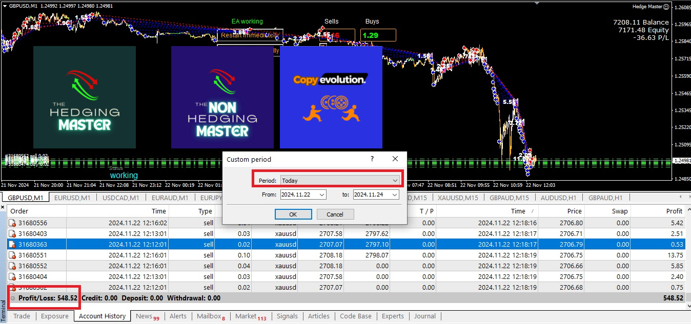
Task: Open the Mailbox tab
Action: [211, 316]
